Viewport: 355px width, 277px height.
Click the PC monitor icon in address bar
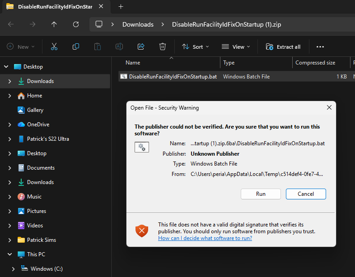99,24
